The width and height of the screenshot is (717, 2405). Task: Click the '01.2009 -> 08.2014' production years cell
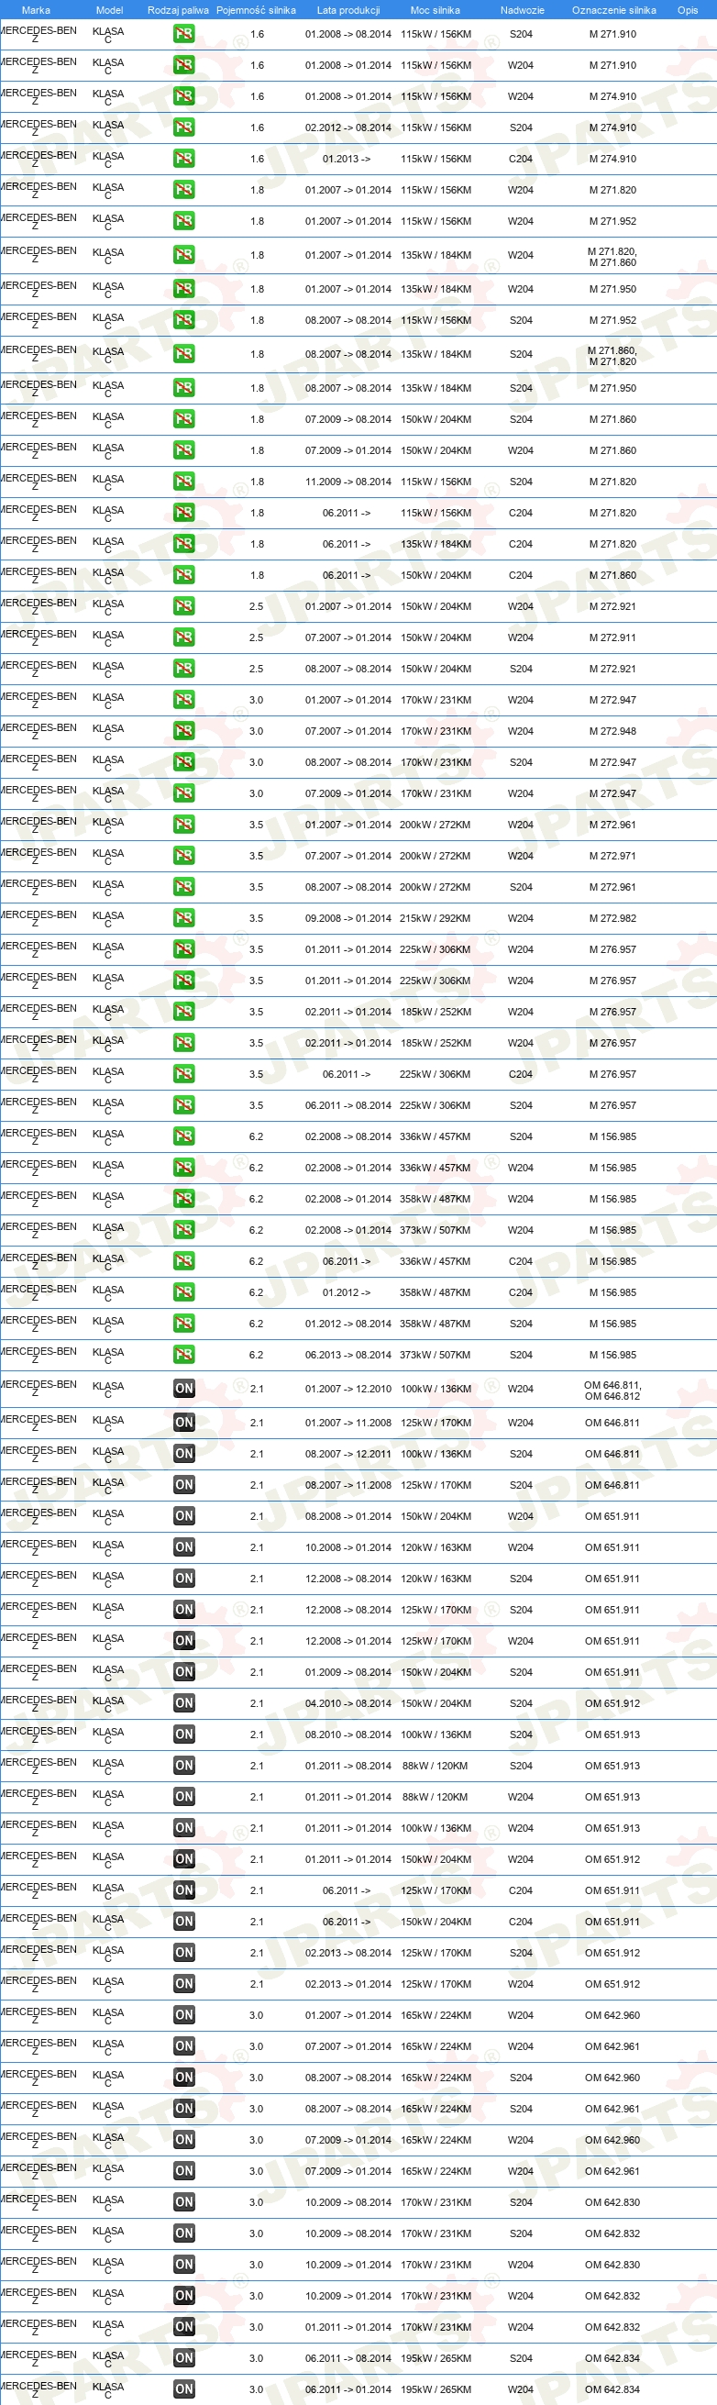pyautogui.click(x=348, y=1672)
